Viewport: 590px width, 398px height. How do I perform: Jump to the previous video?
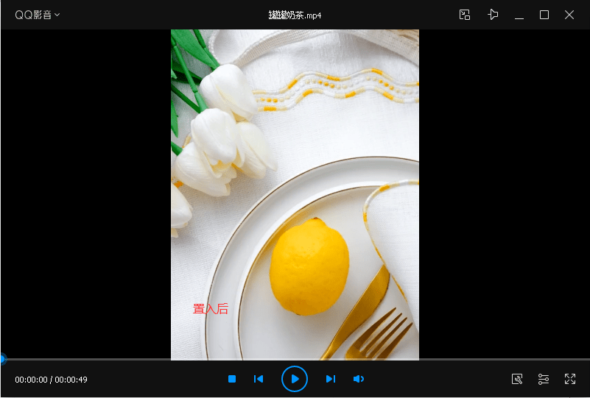pyautogui.click(x=259, y=379)
